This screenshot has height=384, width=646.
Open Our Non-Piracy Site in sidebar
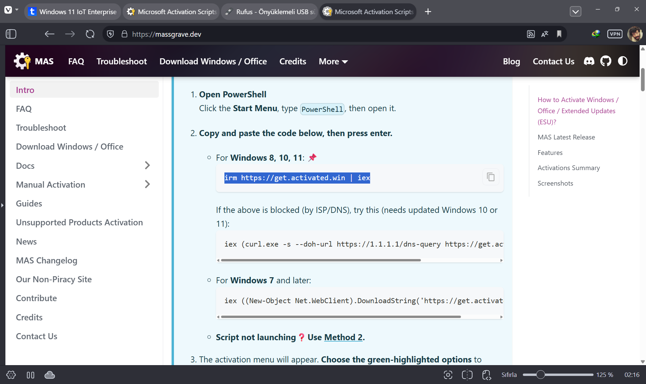click(54, 279)
